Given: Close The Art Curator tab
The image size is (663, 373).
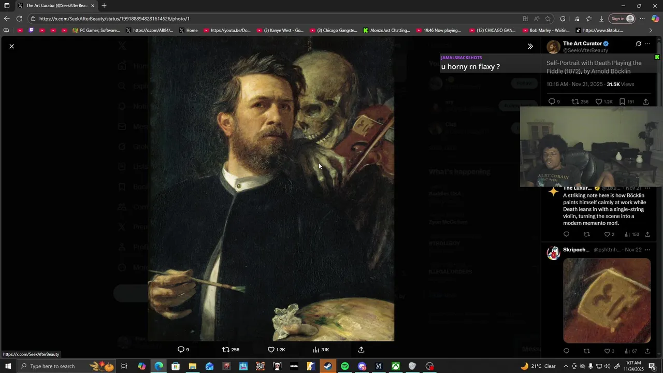Looking at the screenshot, I should click(93, 6).
